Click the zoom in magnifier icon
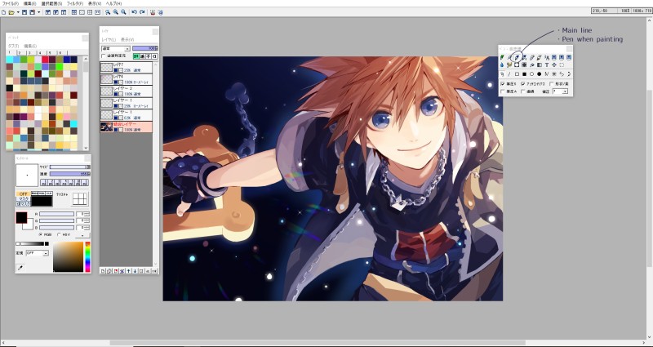 [115, 12]
